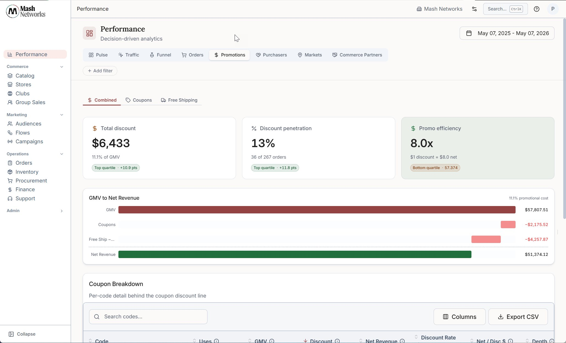Image resolution: width=566 pixels, height=343 pixels.
Task: Click the Net Revenue column info icon
Action: click(402, 341)
